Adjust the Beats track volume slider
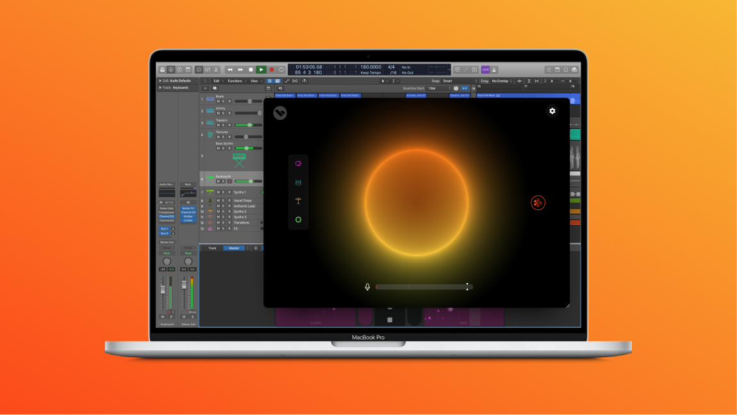 click(248, 101)
